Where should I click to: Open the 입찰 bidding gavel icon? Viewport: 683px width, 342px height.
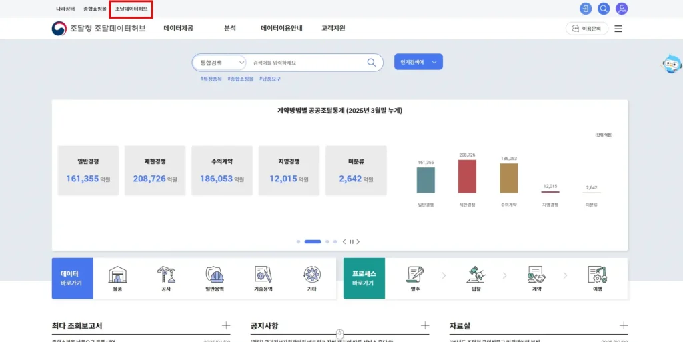point(476,277)
